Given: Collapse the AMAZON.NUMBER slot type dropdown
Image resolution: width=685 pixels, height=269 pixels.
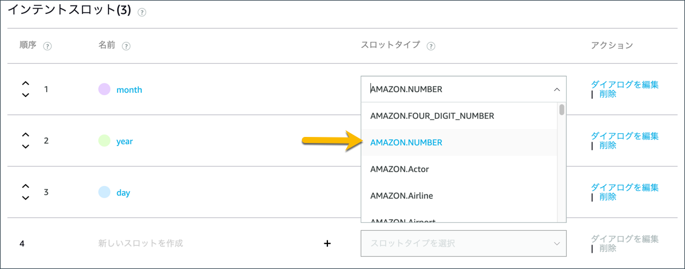Looking at the screenshot, I should point(556,90).
